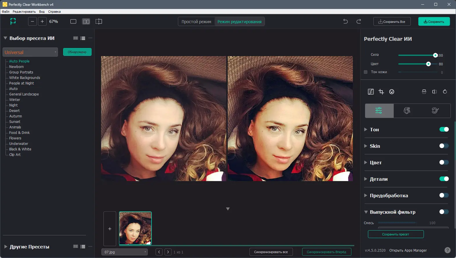
Task: Click Синхронизировать Вперёд button
Action: tap(327, 252)
